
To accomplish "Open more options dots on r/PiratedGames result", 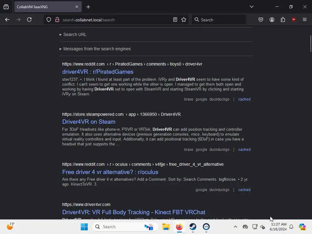I will click(x=234, y=99).
